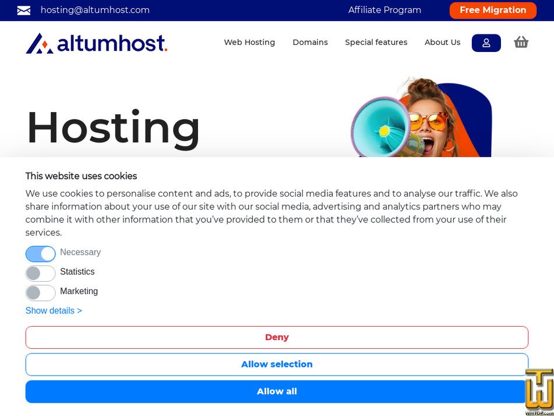Viewport: 554px width, 416px height.
Task: Open the Special features menu
Action: [376, 43]
